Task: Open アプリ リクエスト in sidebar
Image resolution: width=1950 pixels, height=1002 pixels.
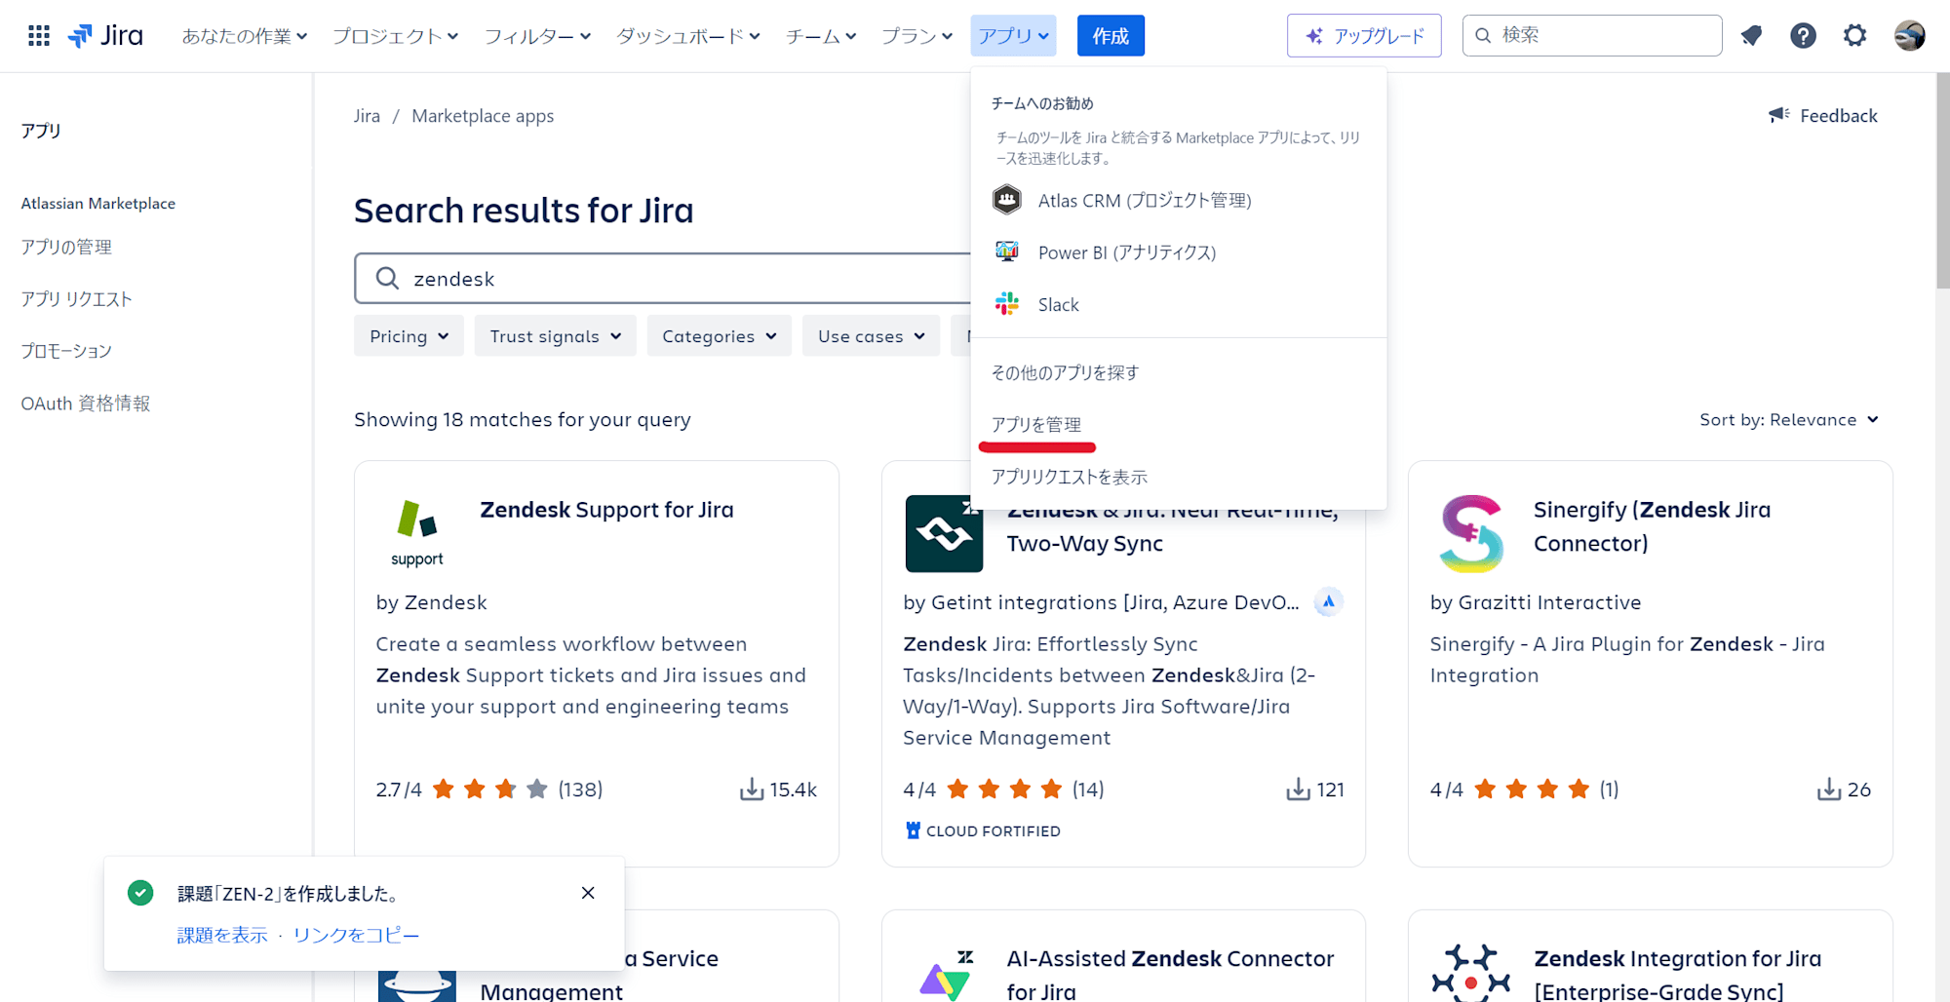Action: point(76,298)
